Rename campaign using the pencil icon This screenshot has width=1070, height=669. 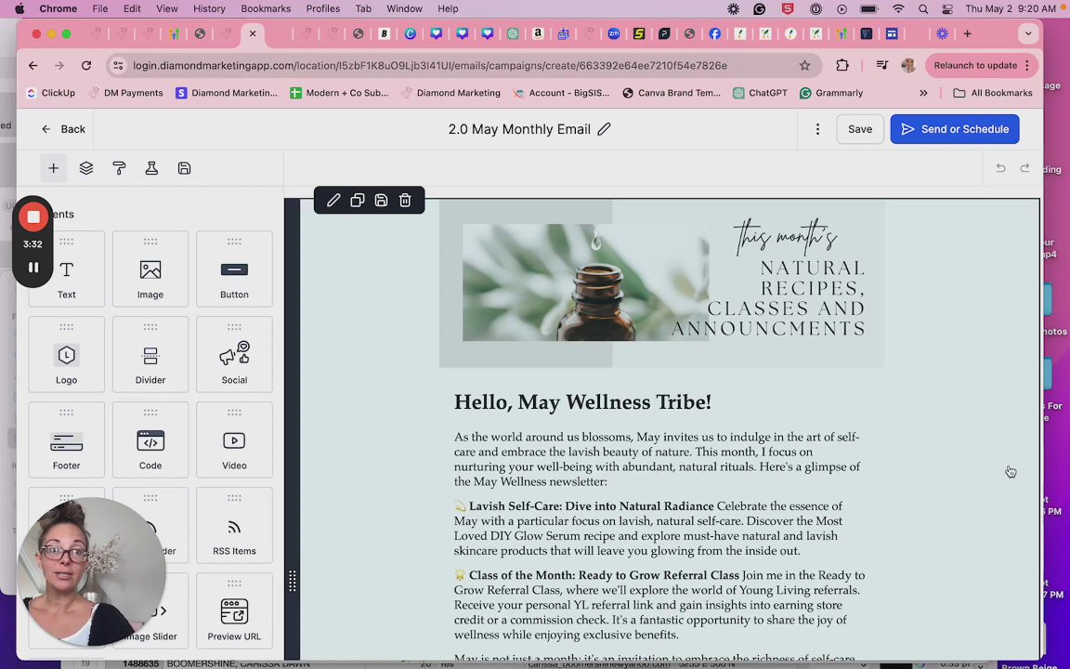tap(604, 129)
